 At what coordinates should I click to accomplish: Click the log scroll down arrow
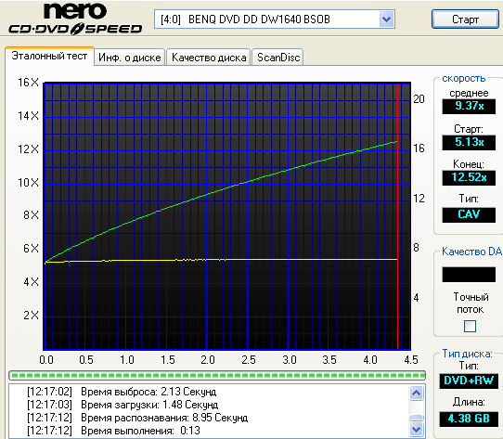[x=416, y=429]
